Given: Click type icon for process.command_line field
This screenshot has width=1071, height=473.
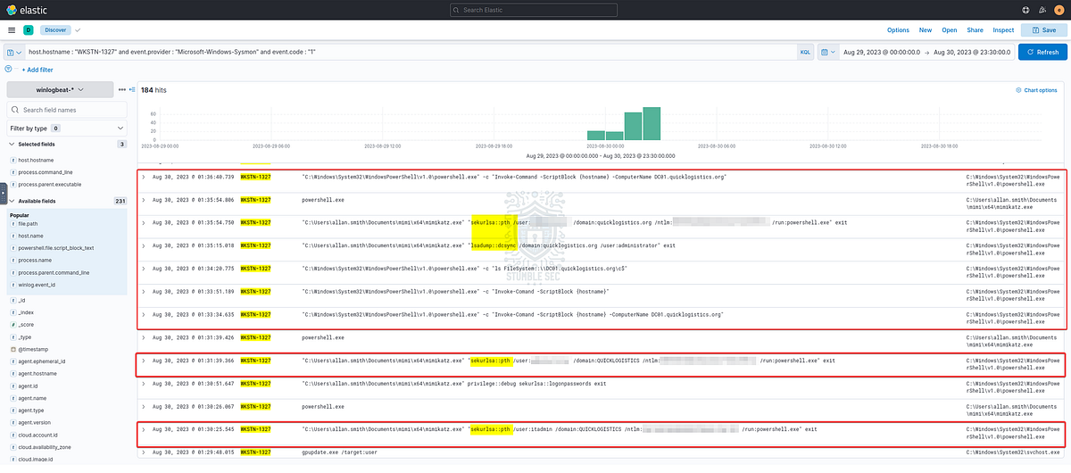Looking at the screenshot, I should point(12,171).
